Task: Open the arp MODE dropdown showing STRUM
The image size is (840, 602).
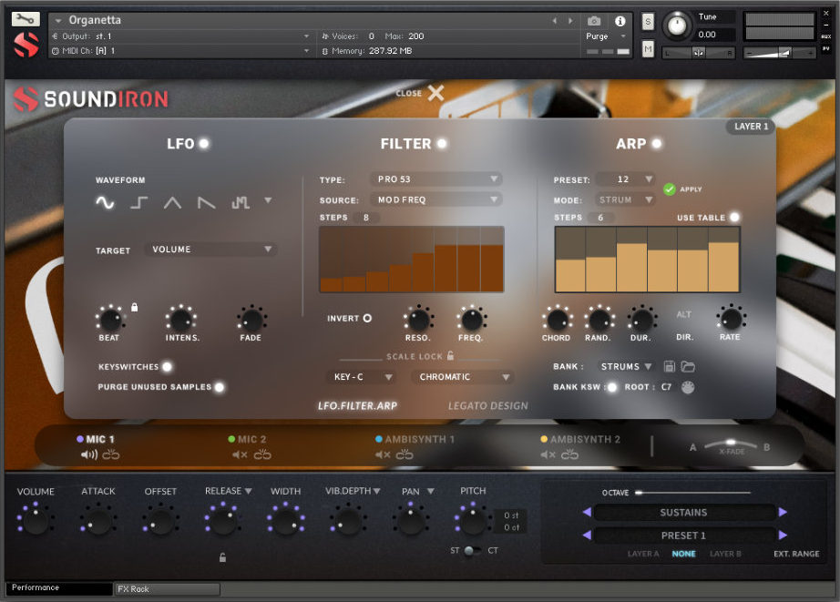Action: click(x=624, y=199)
